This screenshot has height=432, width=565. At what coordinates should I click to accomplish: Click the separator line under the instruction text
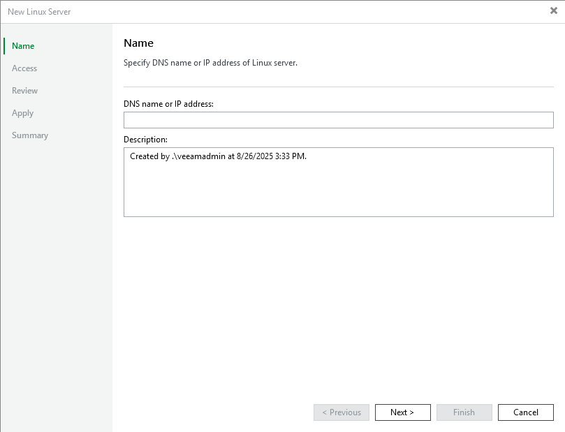point(338,87)
